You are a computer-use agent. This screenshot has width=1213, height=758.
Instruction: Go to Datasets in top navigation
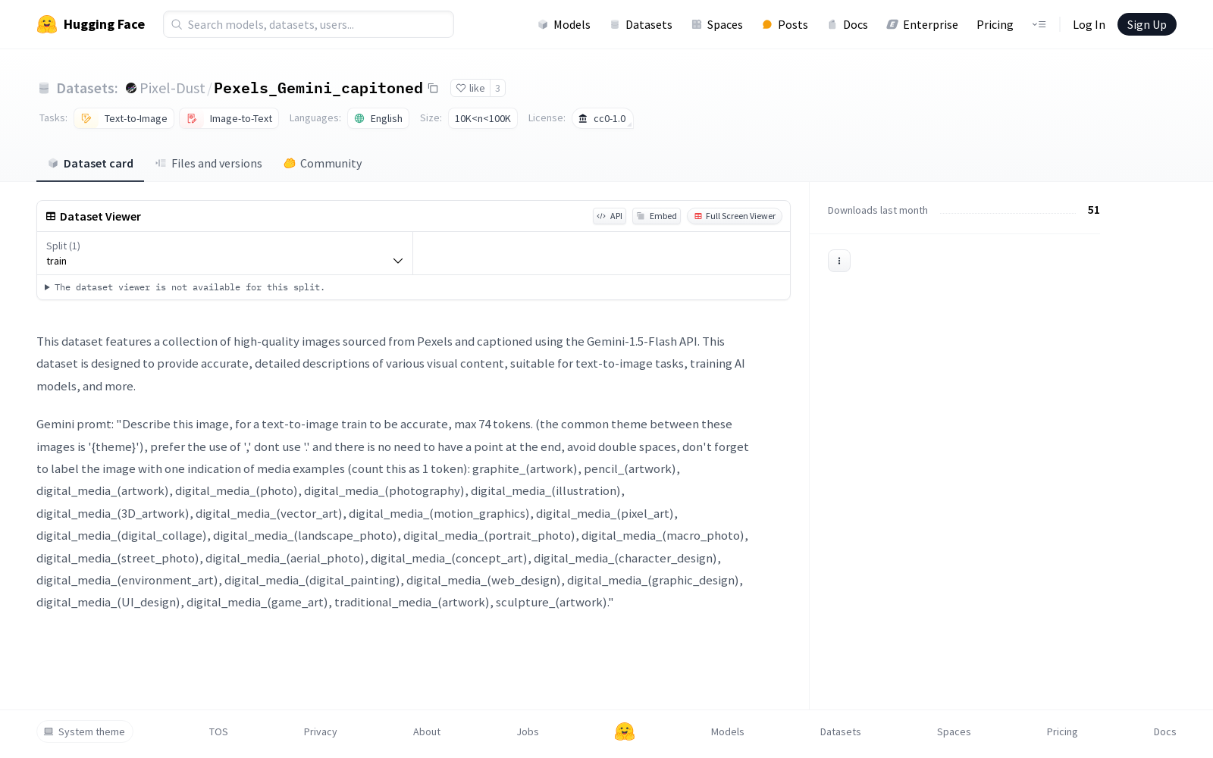click(x=641, y=24)
